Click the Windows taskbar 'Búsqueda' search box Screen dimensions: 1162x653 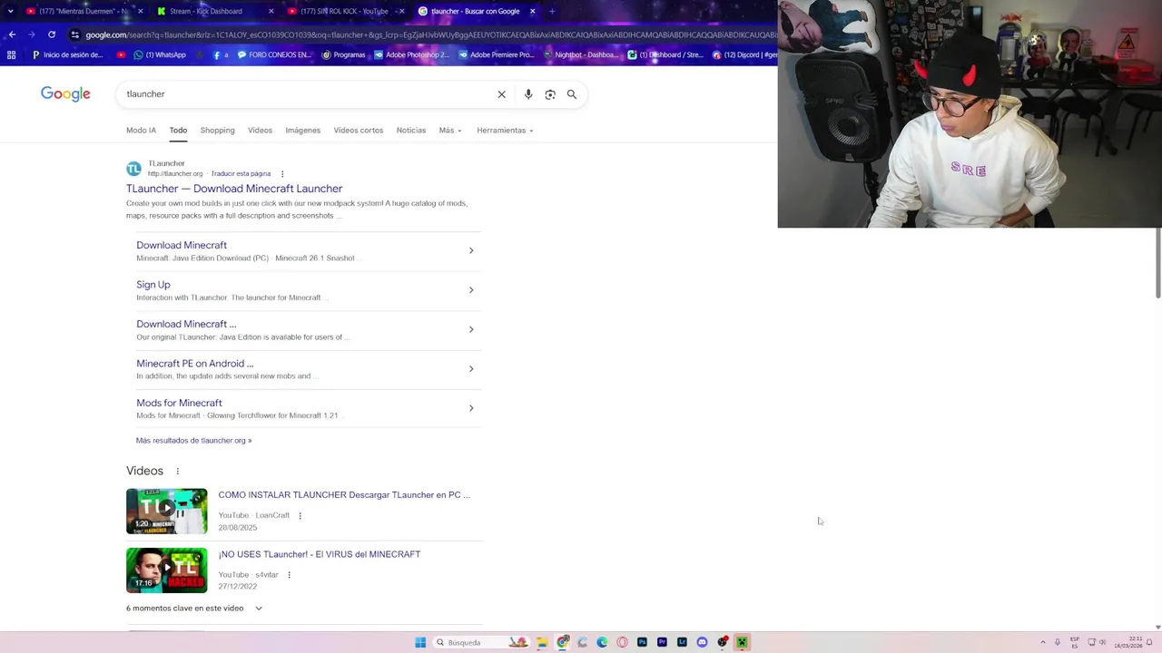tap(480, 642)
